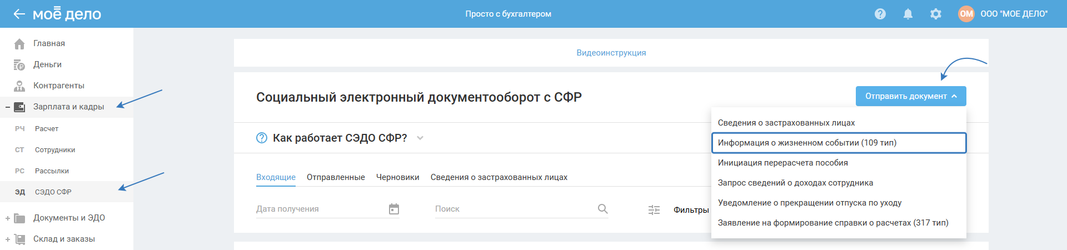Click the Контрагенты people icon

pyautogui.click(x=19, y=86)
